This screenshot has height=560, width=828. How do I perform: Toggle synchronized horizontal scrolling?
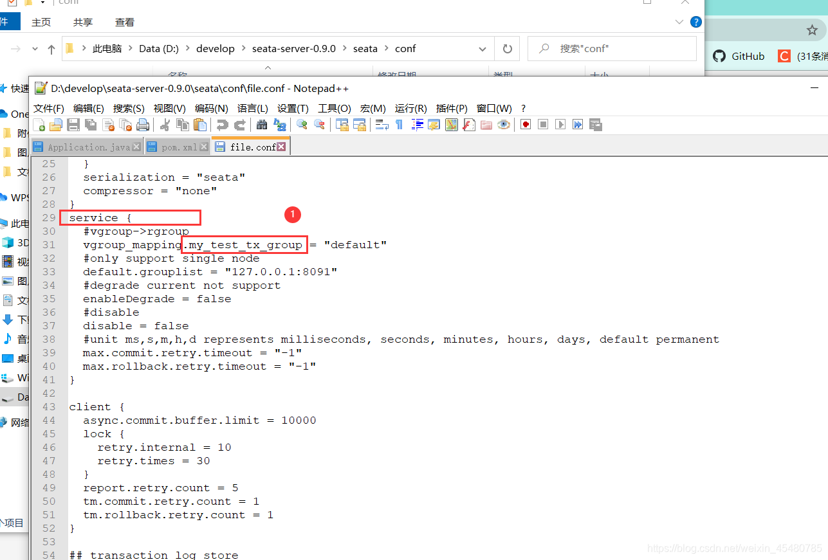359,125
